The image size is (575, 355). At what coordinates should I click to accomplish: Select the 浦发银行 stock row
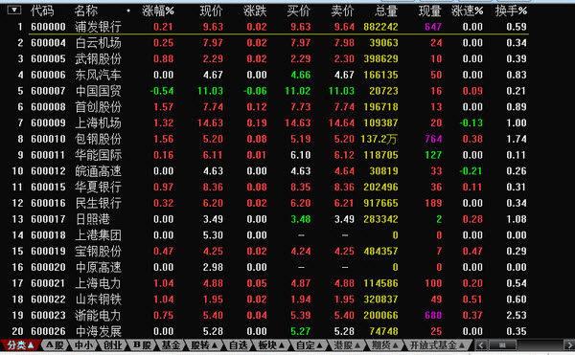[x=267, y=27]
